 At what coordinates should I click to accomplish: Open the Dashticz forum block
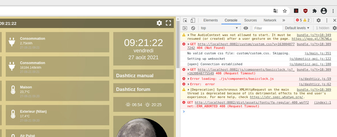click(143, 88)
